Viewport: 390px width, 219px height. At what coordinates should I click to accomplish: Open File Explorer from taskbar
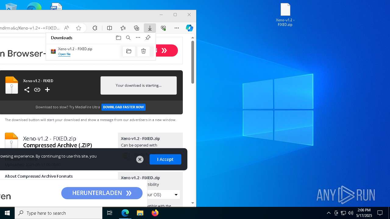coord(140,213)
